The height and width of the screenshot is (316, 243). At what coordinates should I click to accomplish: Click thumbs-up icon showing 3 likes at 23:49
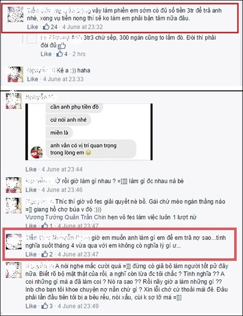click(45, 306)
